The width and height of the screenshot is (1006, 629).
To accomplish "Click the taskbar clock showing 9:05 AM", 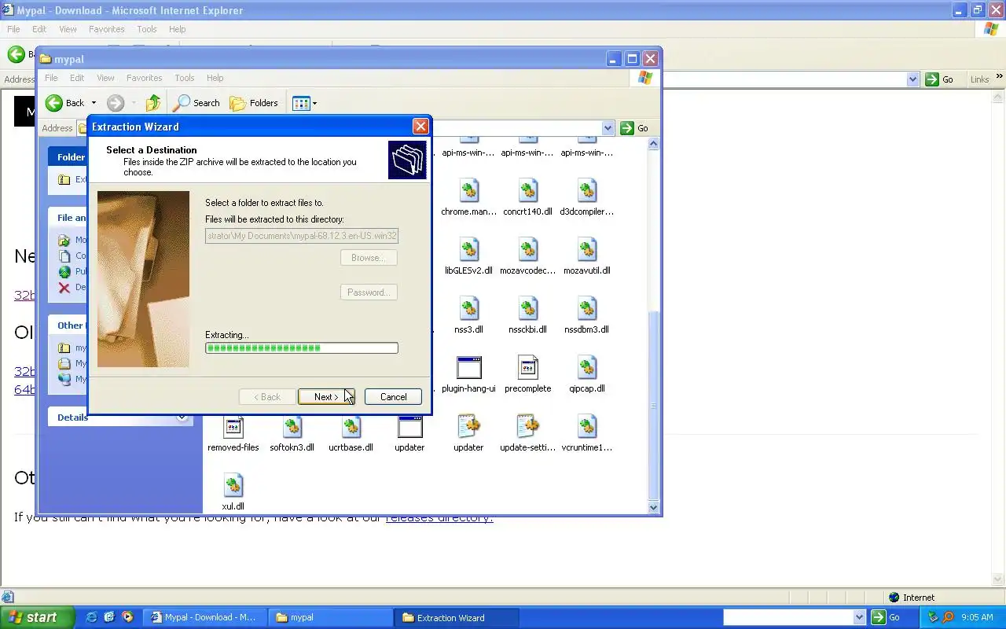I will [x=977, y=618].
